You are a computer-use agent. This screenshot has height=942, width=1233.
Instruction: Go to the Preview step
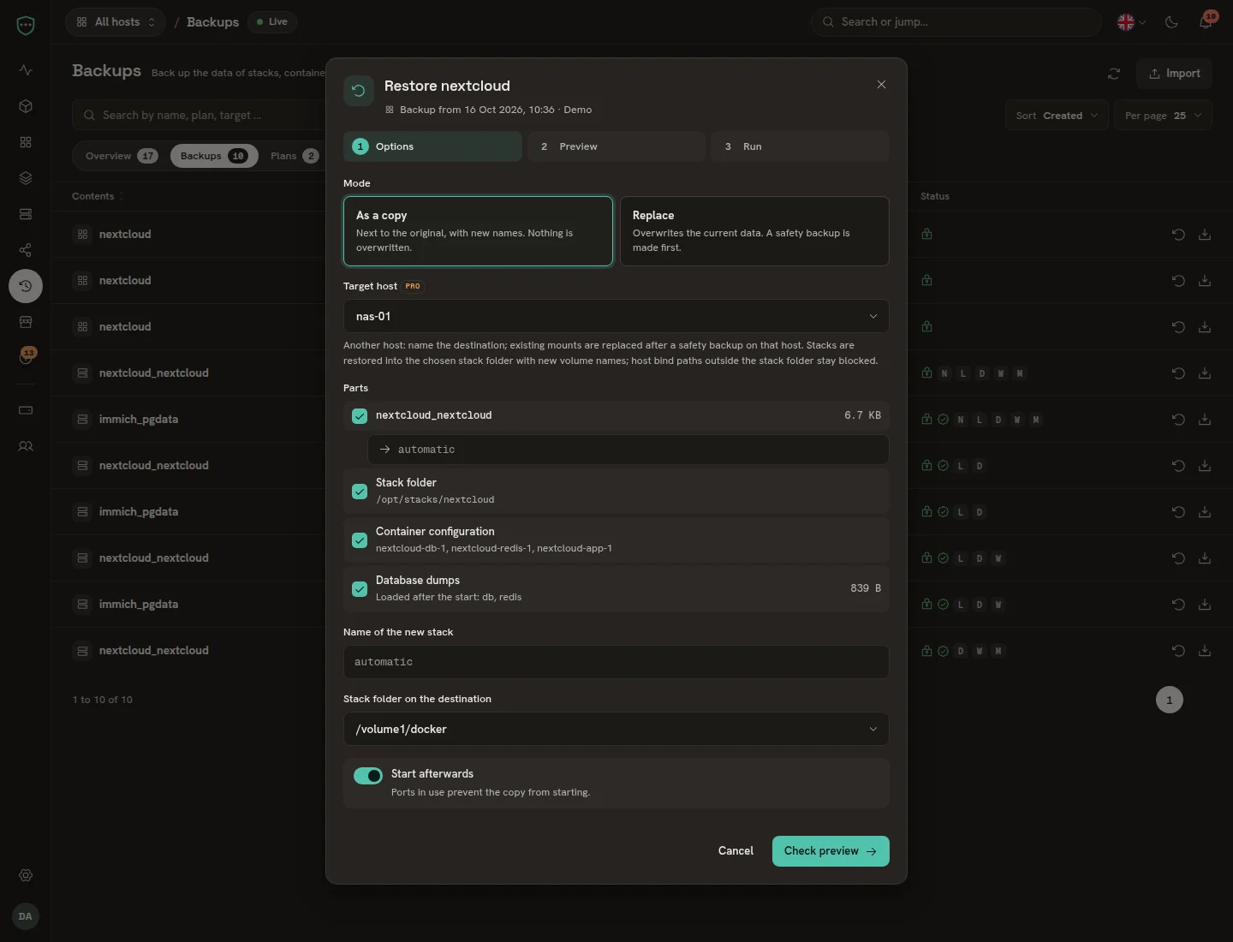click(616, 146)
